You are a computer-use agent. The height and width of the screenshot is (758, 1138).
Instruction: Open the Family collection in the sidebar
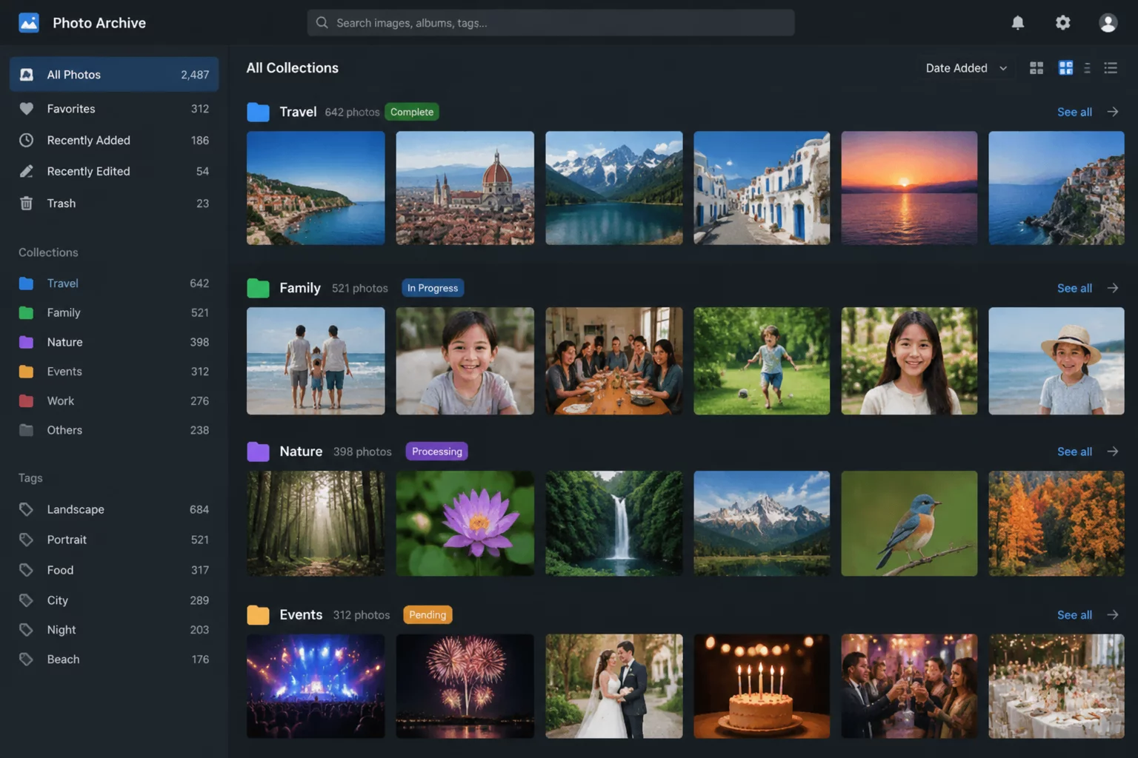pyautogui.click(x=114, y=312)
